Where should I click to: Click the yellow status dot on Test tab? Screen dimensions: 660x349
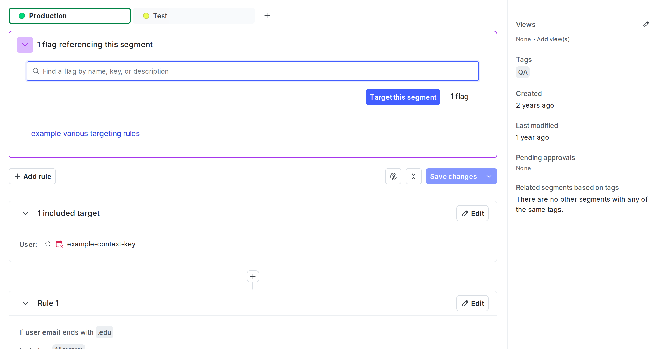click(146, 15)
